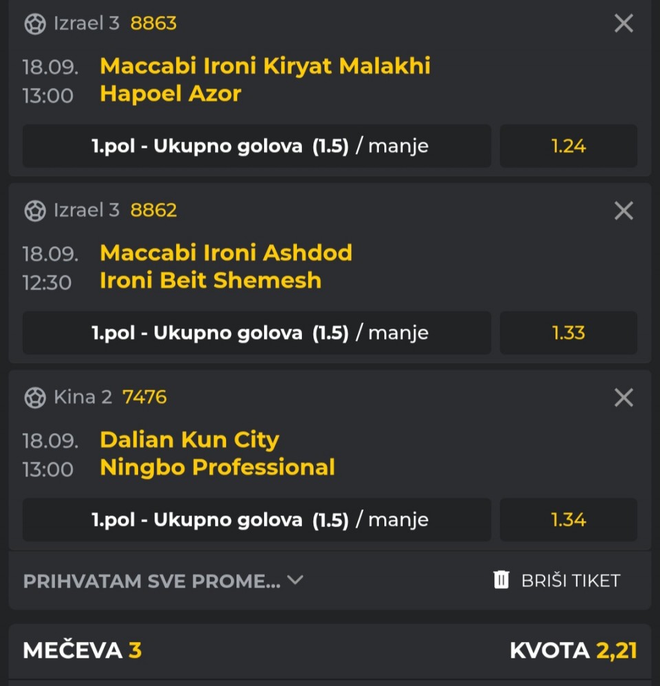Select the 1.34 odds box

568,520
